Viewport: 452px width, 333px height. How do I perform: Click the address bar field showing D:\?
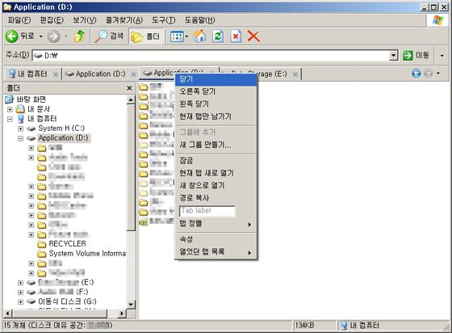pos(211,56)
